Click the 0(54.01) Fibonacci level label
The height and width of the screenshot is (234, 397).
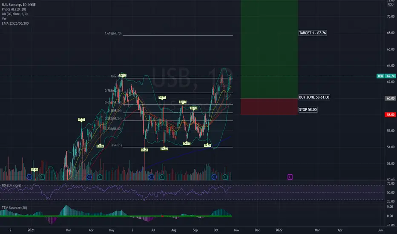(x=116, y=145)
